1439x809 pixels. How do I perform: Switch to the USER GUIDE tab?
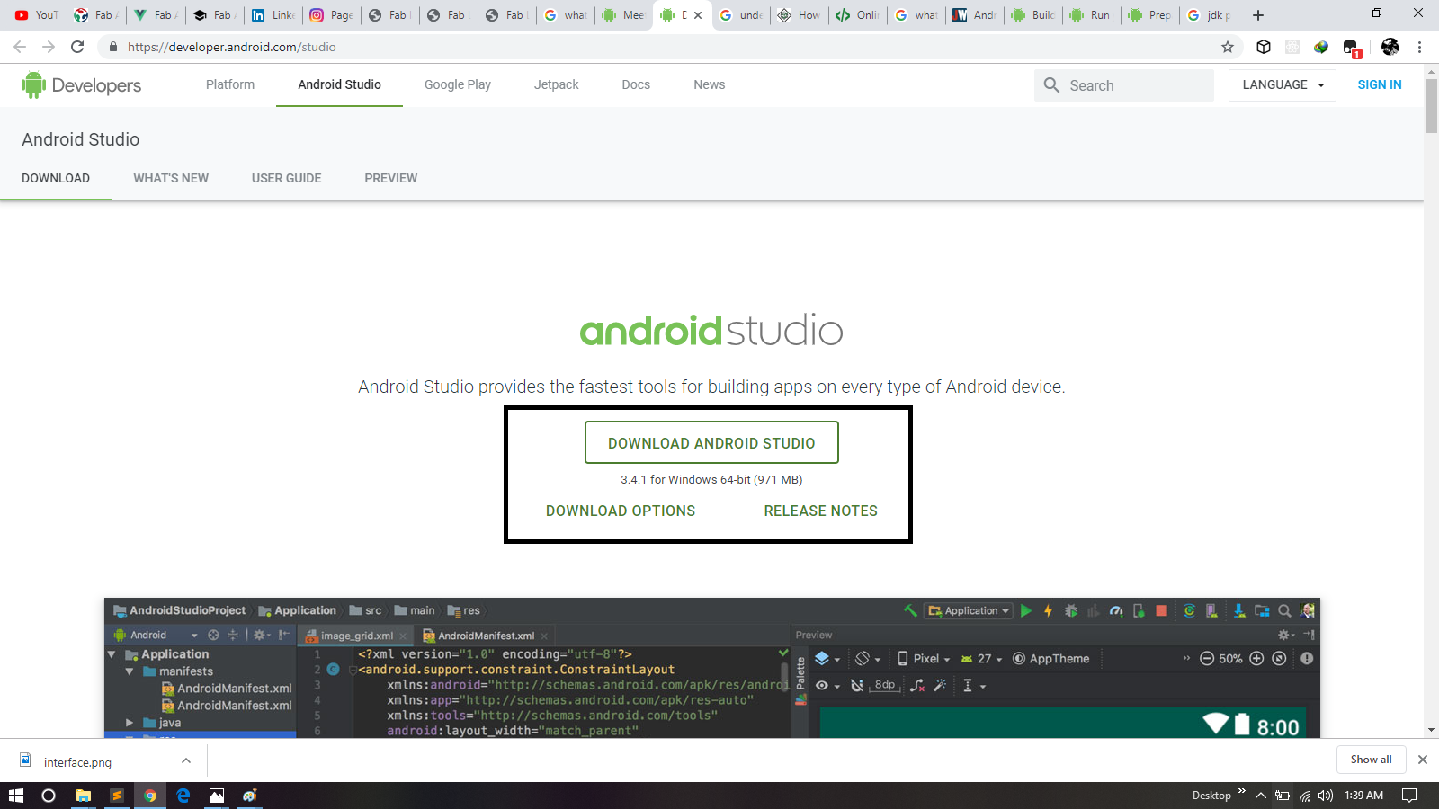pos(287,178)
